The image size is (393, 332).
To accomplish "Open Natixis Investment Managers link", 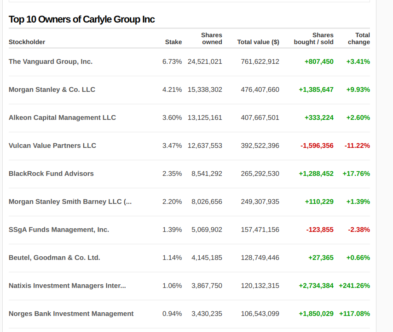I will point(68,286).
